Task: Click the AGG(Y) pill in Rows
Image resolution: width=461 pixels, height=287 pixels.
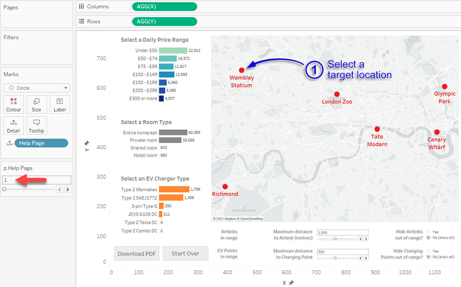Action: (164, 22)
